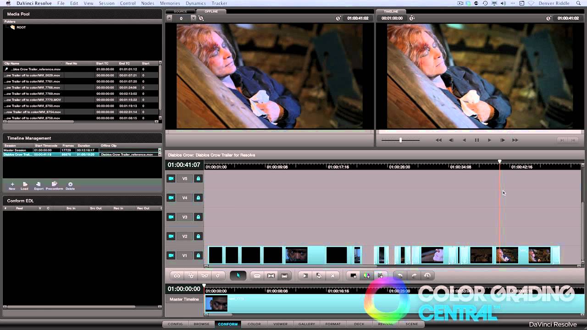Screen dimensions: 587x330
Task: Open Offline Clip dropdown for Master Session row
Action: 160,150
